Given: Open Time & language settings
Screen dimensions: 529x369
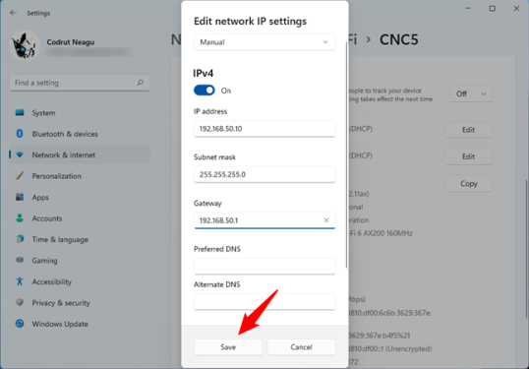Looking at the screenshot, I should coord(80,239).
